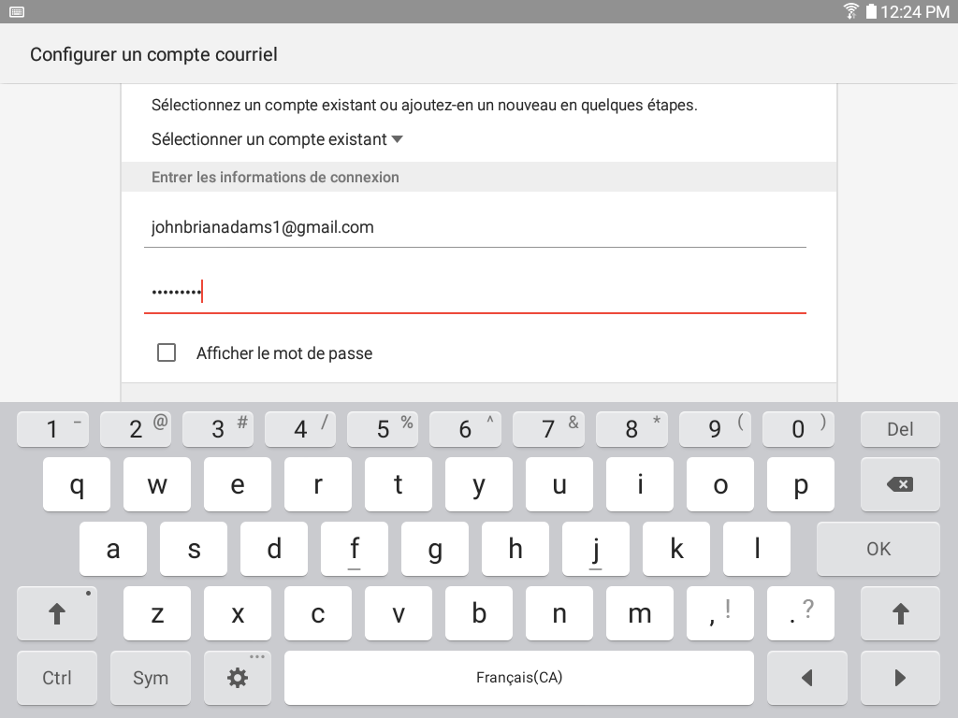Screen dimensions: 958x718
Task: Expand the Sélectionner un compte existant dropdown
Action: coord(277,139)
